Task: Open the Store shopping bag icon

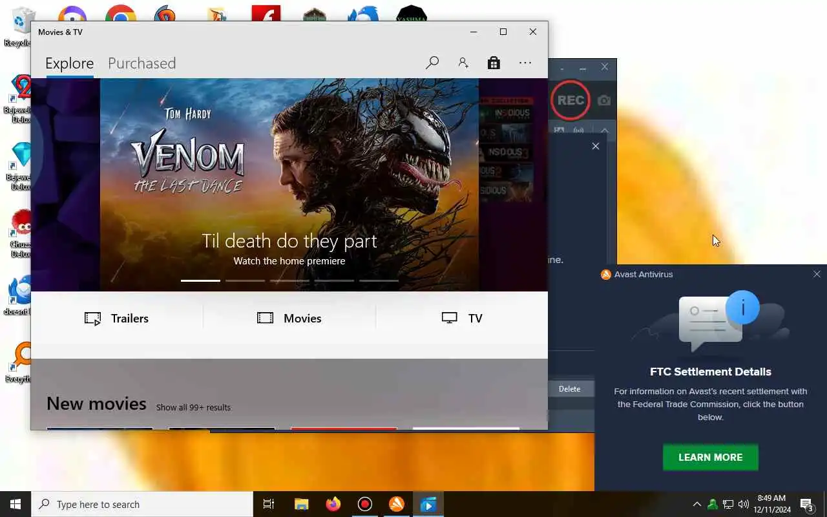Action: pyautogui.click(x=494, y=63)
